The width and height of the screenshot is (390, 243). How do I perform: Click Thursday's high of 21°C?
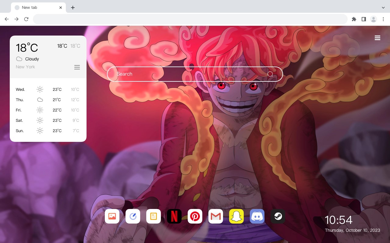click(57, 100)
